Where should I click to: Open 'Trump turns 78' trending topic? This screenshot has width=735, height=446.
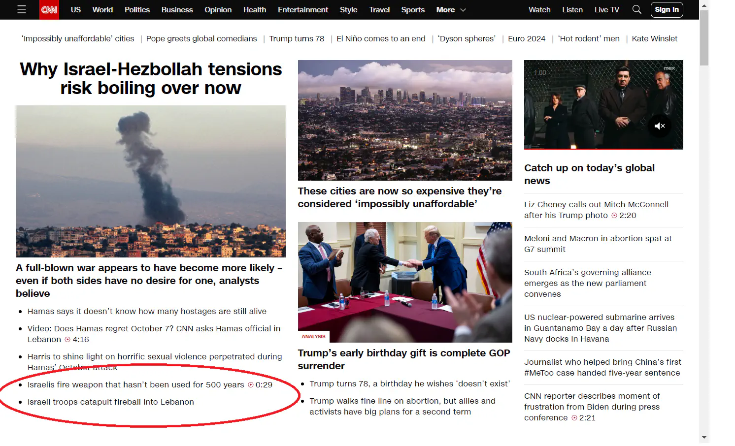[x=297, y=39]
